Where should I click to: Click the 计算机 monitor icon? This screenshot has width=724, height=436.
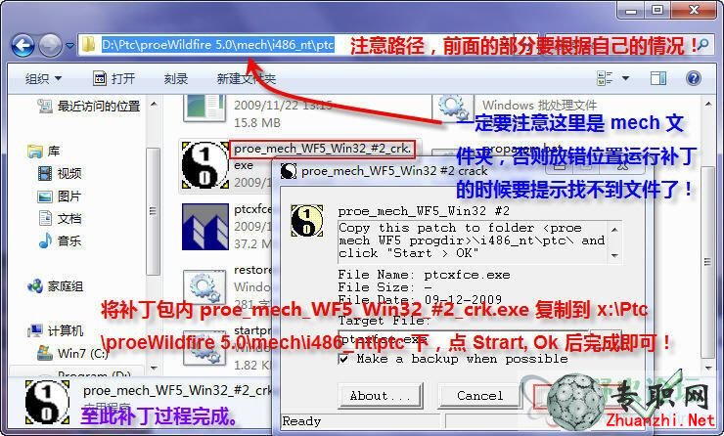[x=35, y=330]
